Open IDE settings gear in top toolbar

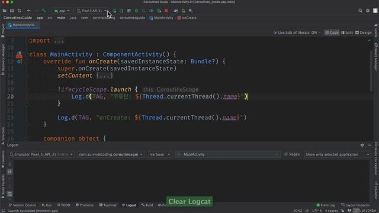click(368, 11)
